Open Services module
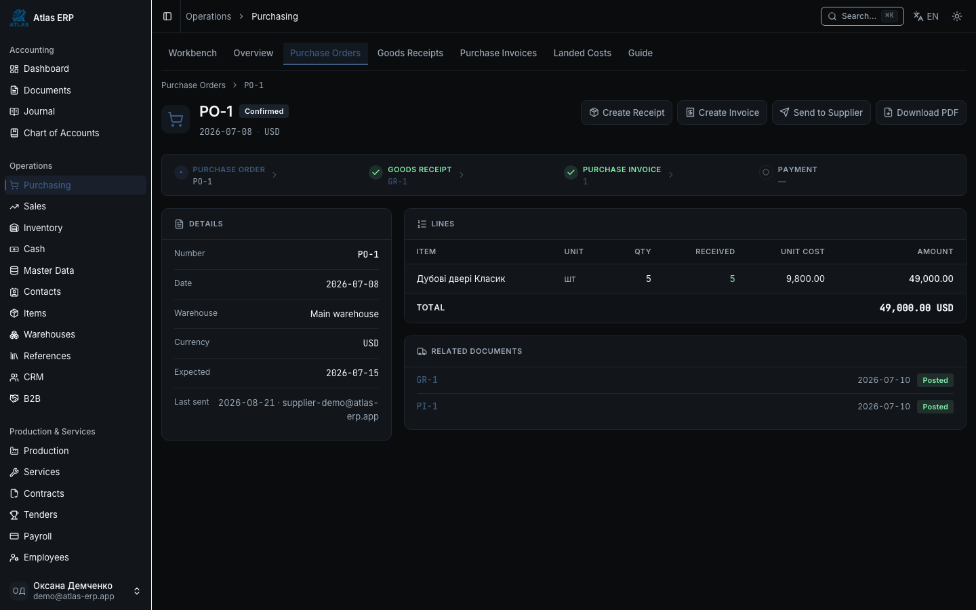Viewport: 976px width, 610px height. click(75, 472)
